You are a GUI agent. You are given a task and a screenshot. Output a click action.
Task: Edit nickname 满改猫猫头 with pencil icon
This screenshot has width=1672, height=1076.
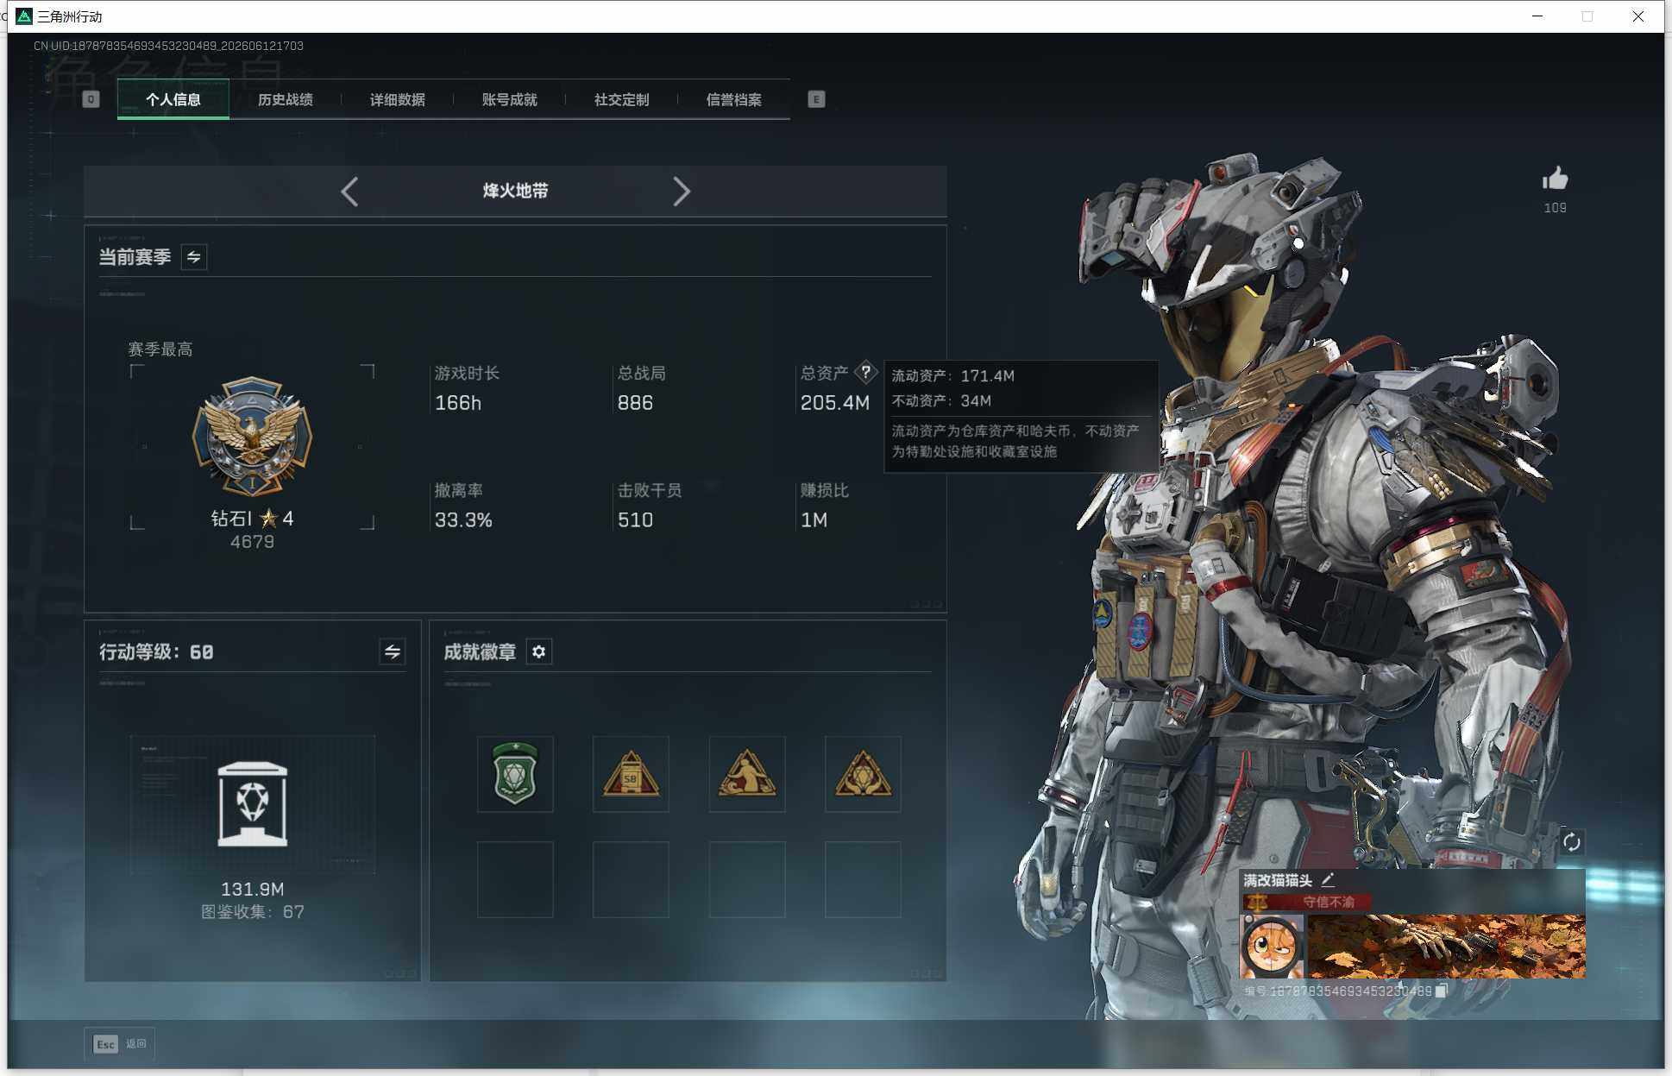tap(1328, 880)
